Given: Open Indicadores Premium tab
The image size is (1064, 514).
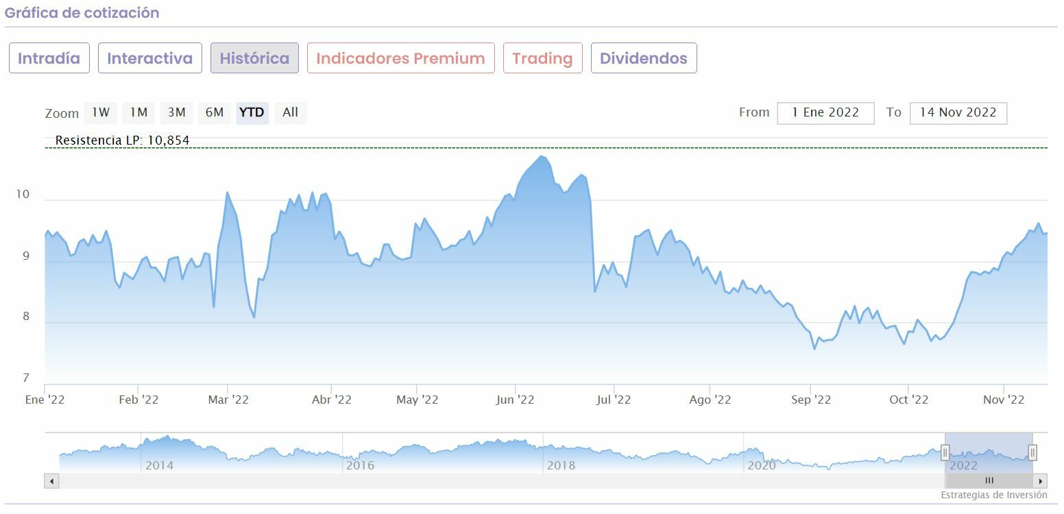Looking at the screenshot, I should point(400,58).
